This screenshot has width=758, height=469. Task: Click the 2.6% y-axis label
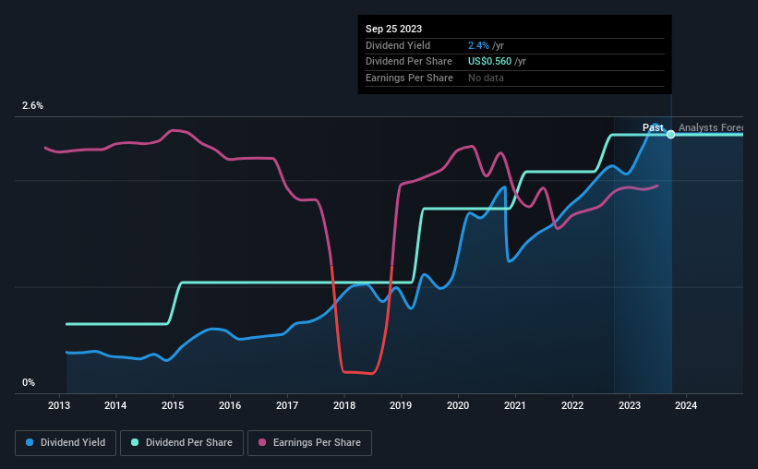click(x=32, y=105)
